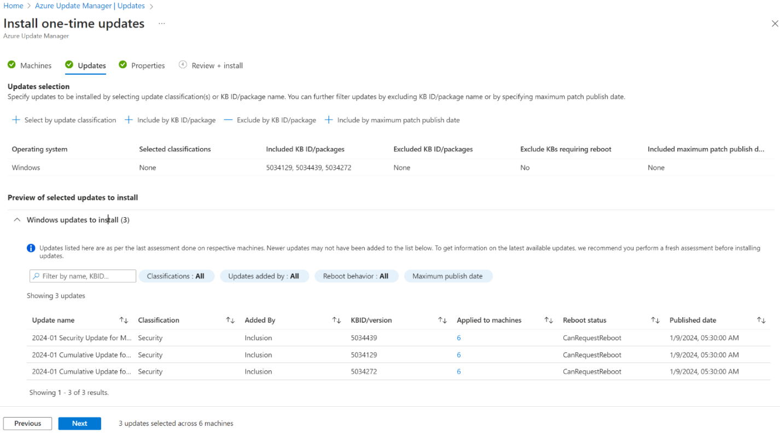This screenshot has height=433, width=780.
Task: Close the Install one-time updates pane
Action: coord(775,23)
